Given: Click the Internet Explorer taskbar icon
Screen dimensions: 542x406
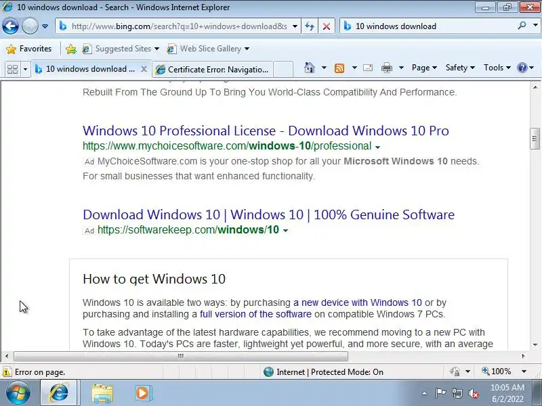Looking at the screenshot, I should [x=59, y=393].
